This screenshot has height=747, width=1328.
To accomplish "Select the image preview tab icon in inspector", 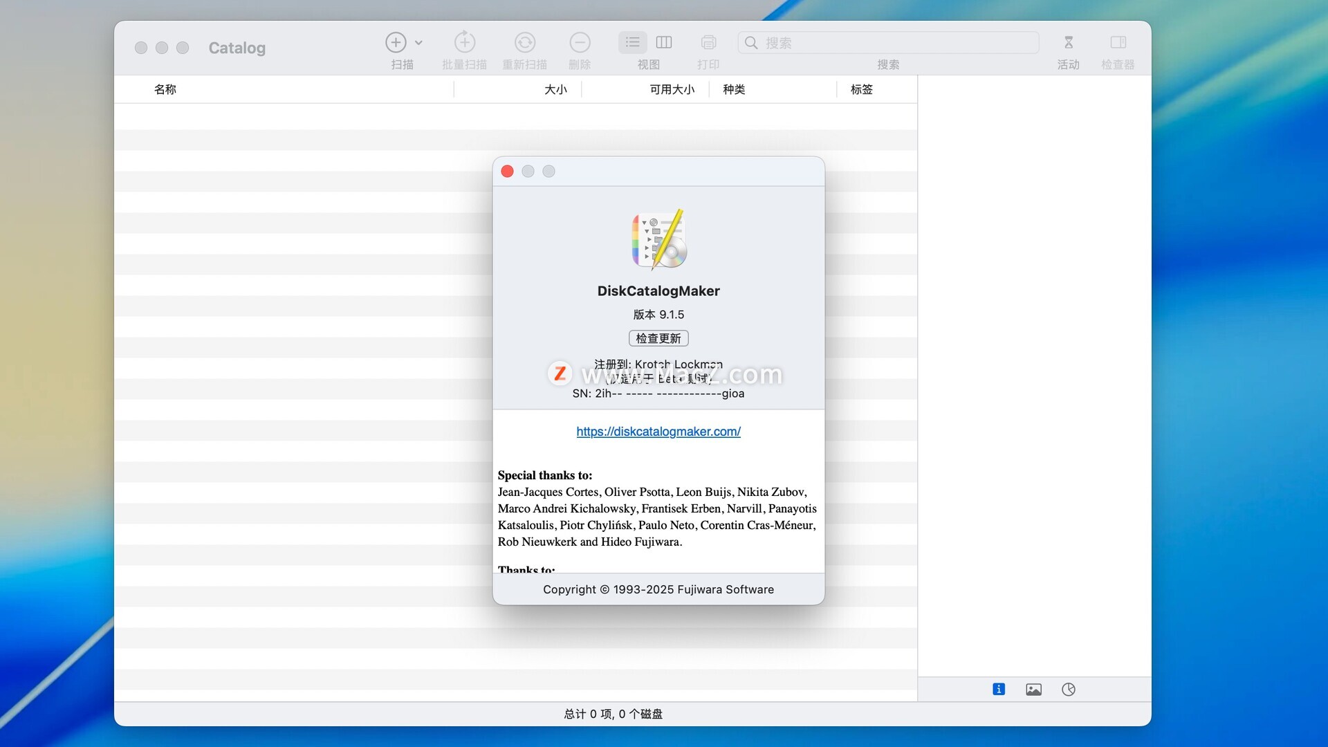I will [x=1033, y=689].
